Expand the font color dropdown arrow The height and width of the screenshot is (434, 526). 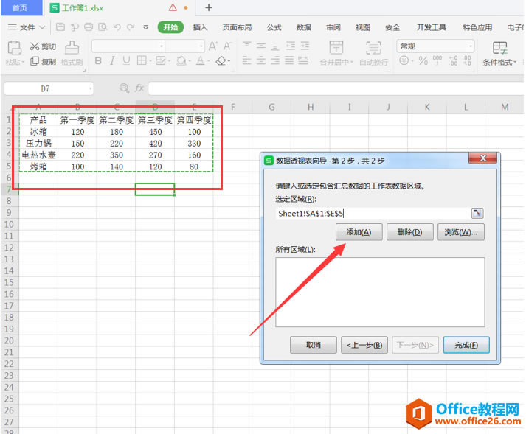(208, 61)
